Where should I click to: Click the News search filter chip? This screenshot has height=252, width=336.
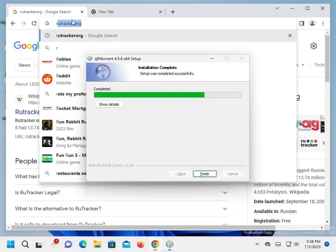click(24, 65)
